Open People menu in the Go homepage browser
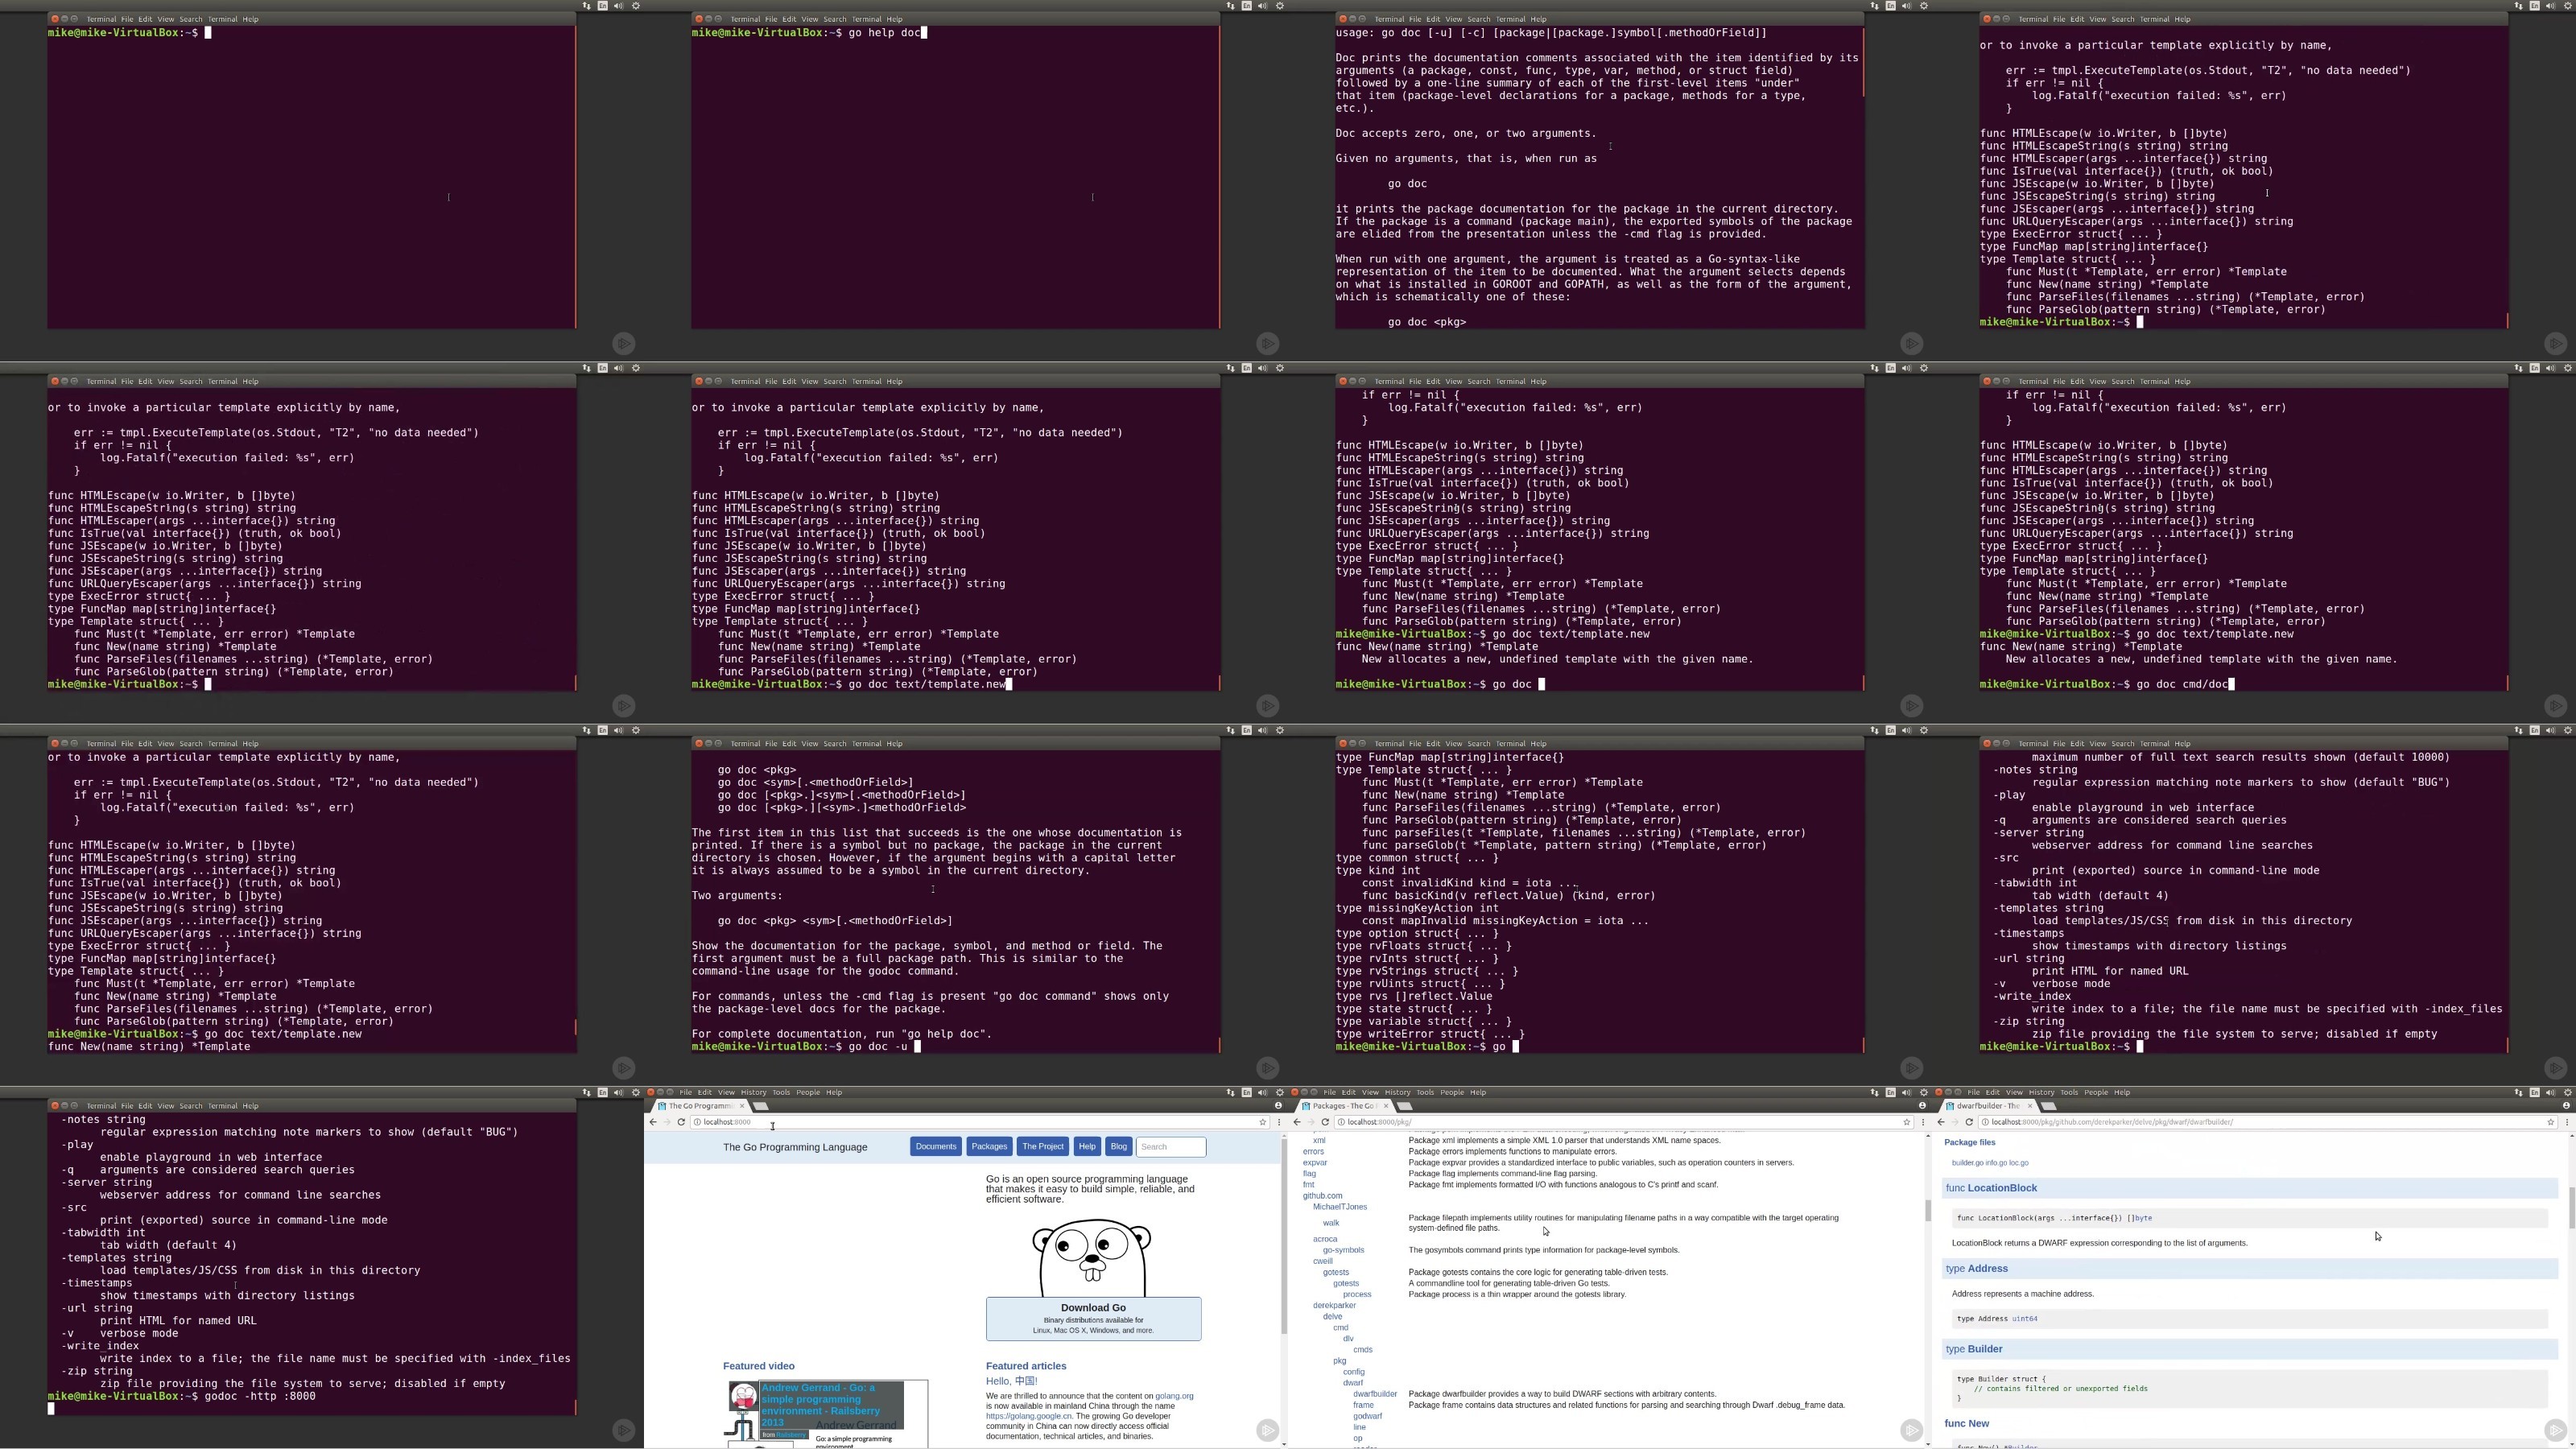The image size is (2576, 1449). [x=808, y=1092]
